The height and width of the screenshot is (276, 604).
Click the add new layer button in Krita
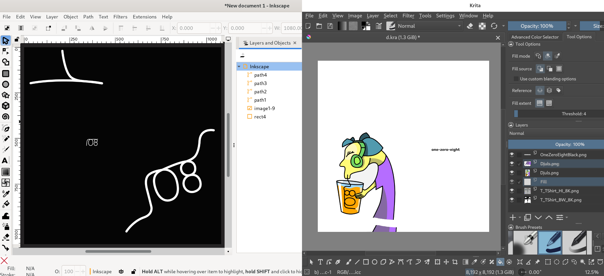[x=513, y=217]
